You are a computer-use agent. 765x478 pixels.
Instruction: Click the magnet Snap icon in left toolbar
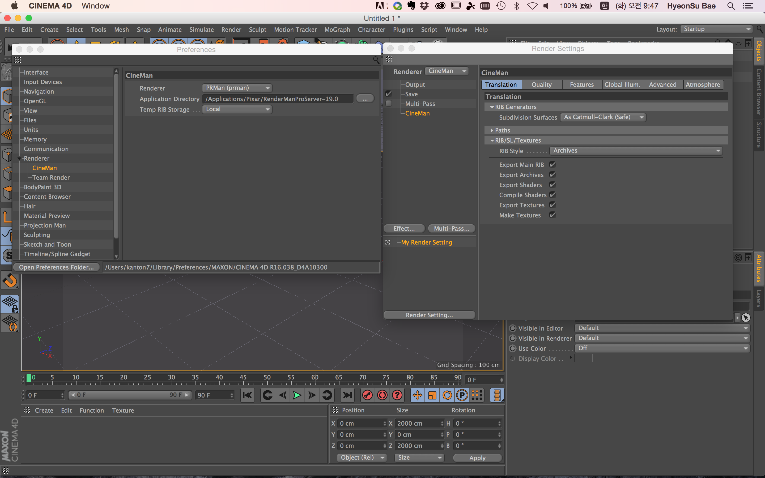[10, 280]
